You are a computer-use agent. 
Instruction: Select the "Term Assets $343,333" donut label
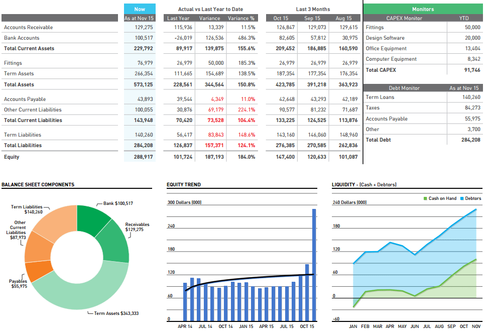pyautogui.click(x=116, y=313)
